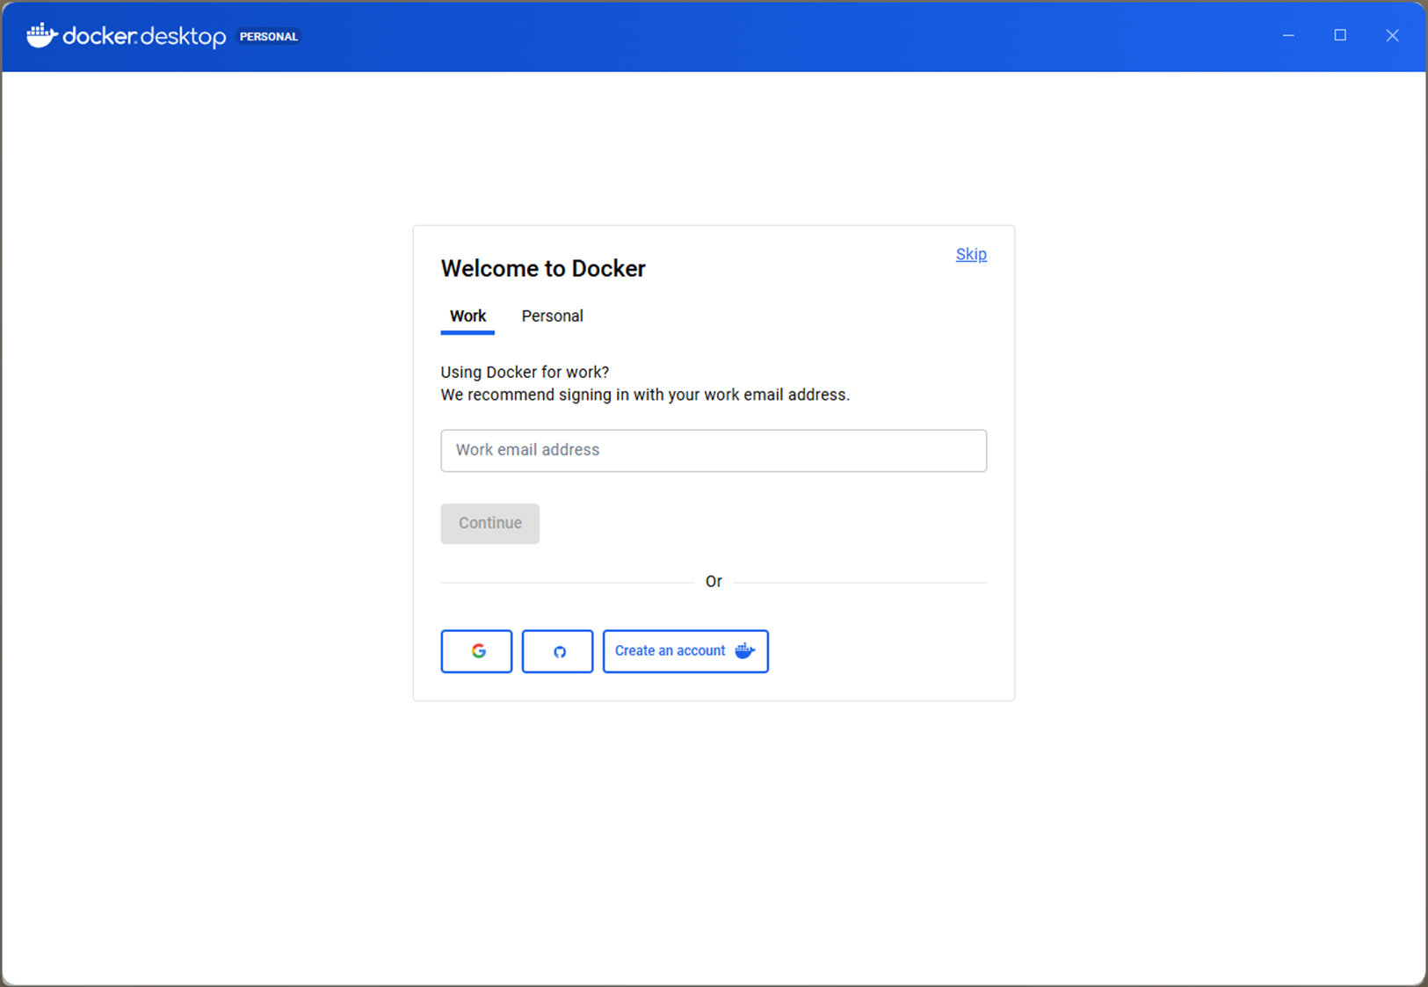This screenshot has width=1428, height=987.
Task: Sign in with the Google icon button
Action: click(x=476, y=651)
